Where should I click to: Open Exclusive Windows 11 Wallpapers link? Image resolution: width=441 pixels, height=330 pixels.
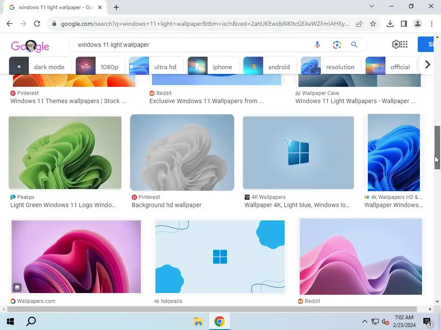[x=206, y=101]
